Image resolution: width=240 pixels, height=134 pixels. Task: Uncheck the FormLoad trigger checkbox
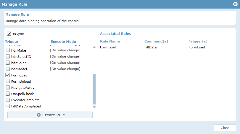pos(8,75)
